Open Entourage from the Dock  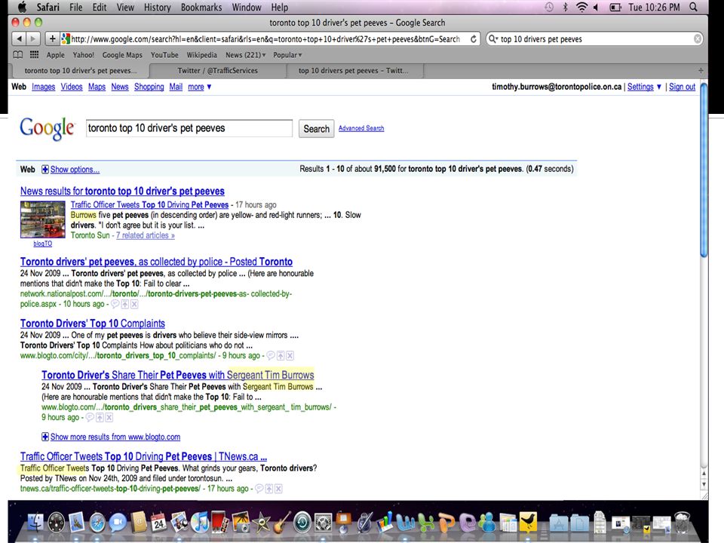tap(468, 522)
